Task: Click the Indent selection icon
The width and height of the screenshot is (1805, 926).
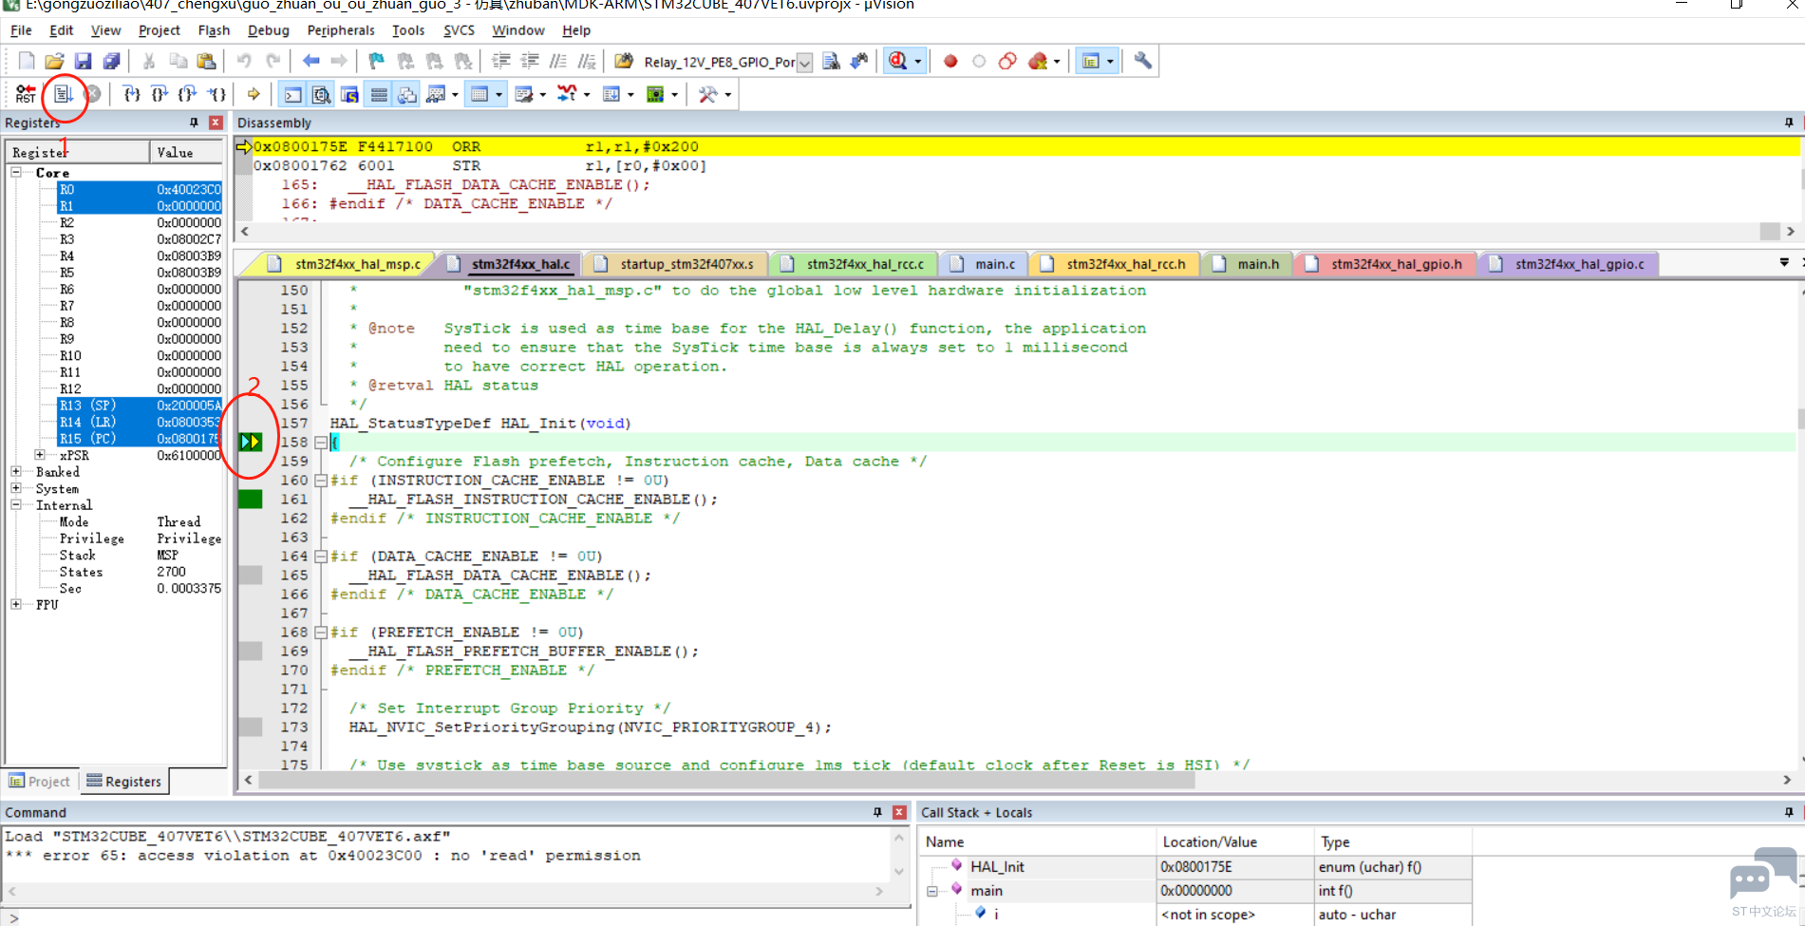Action: coord(501,61)
